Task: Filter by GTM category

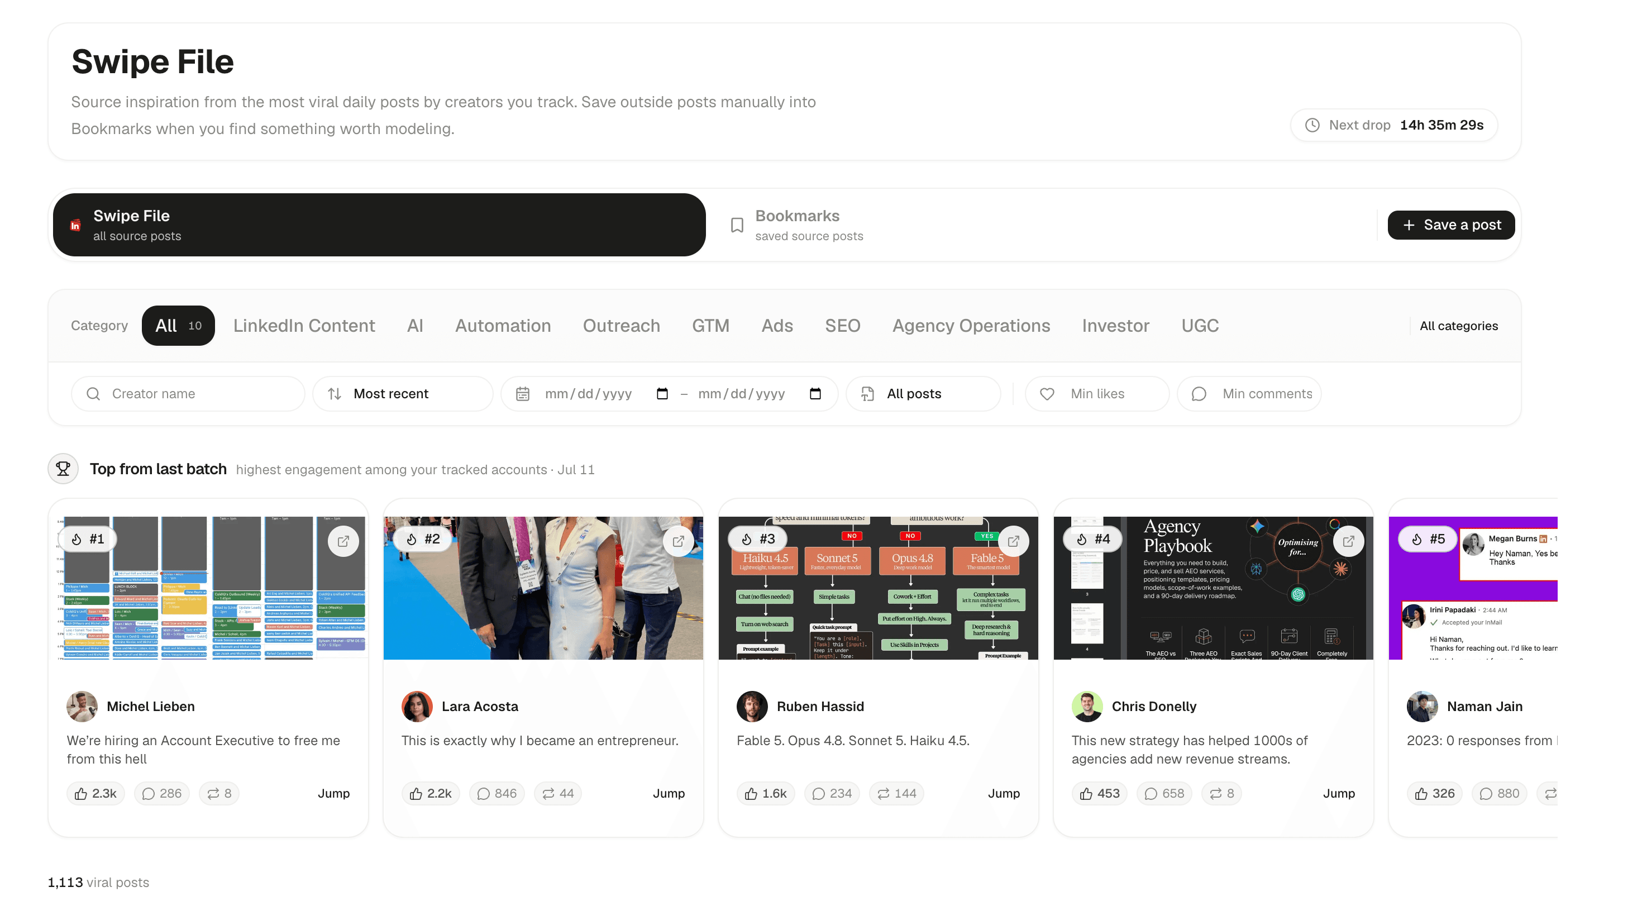Action: pos(711,326)
